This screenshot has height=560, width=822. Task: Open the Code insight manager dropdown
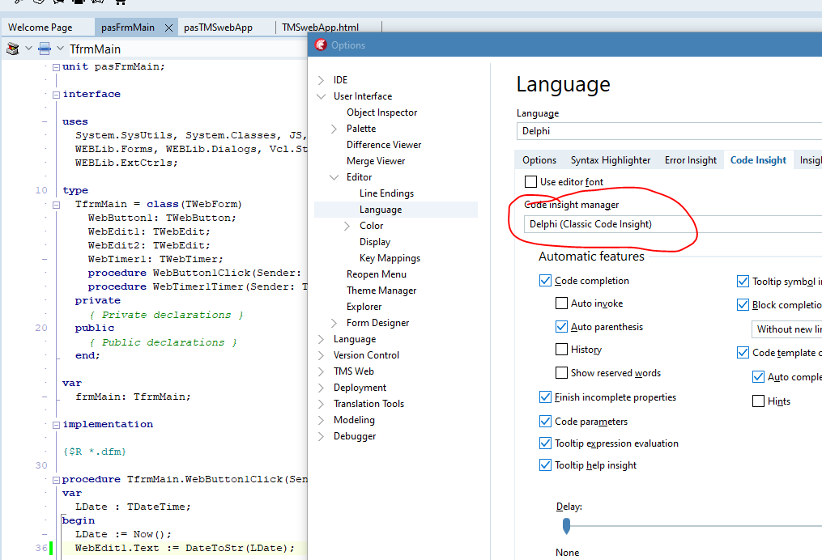[673, 224]
